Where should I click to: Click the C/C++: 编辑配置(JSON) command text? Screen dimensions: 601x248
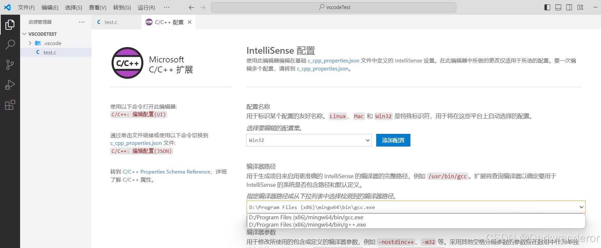pyautogui.click(x=142, y=151)
